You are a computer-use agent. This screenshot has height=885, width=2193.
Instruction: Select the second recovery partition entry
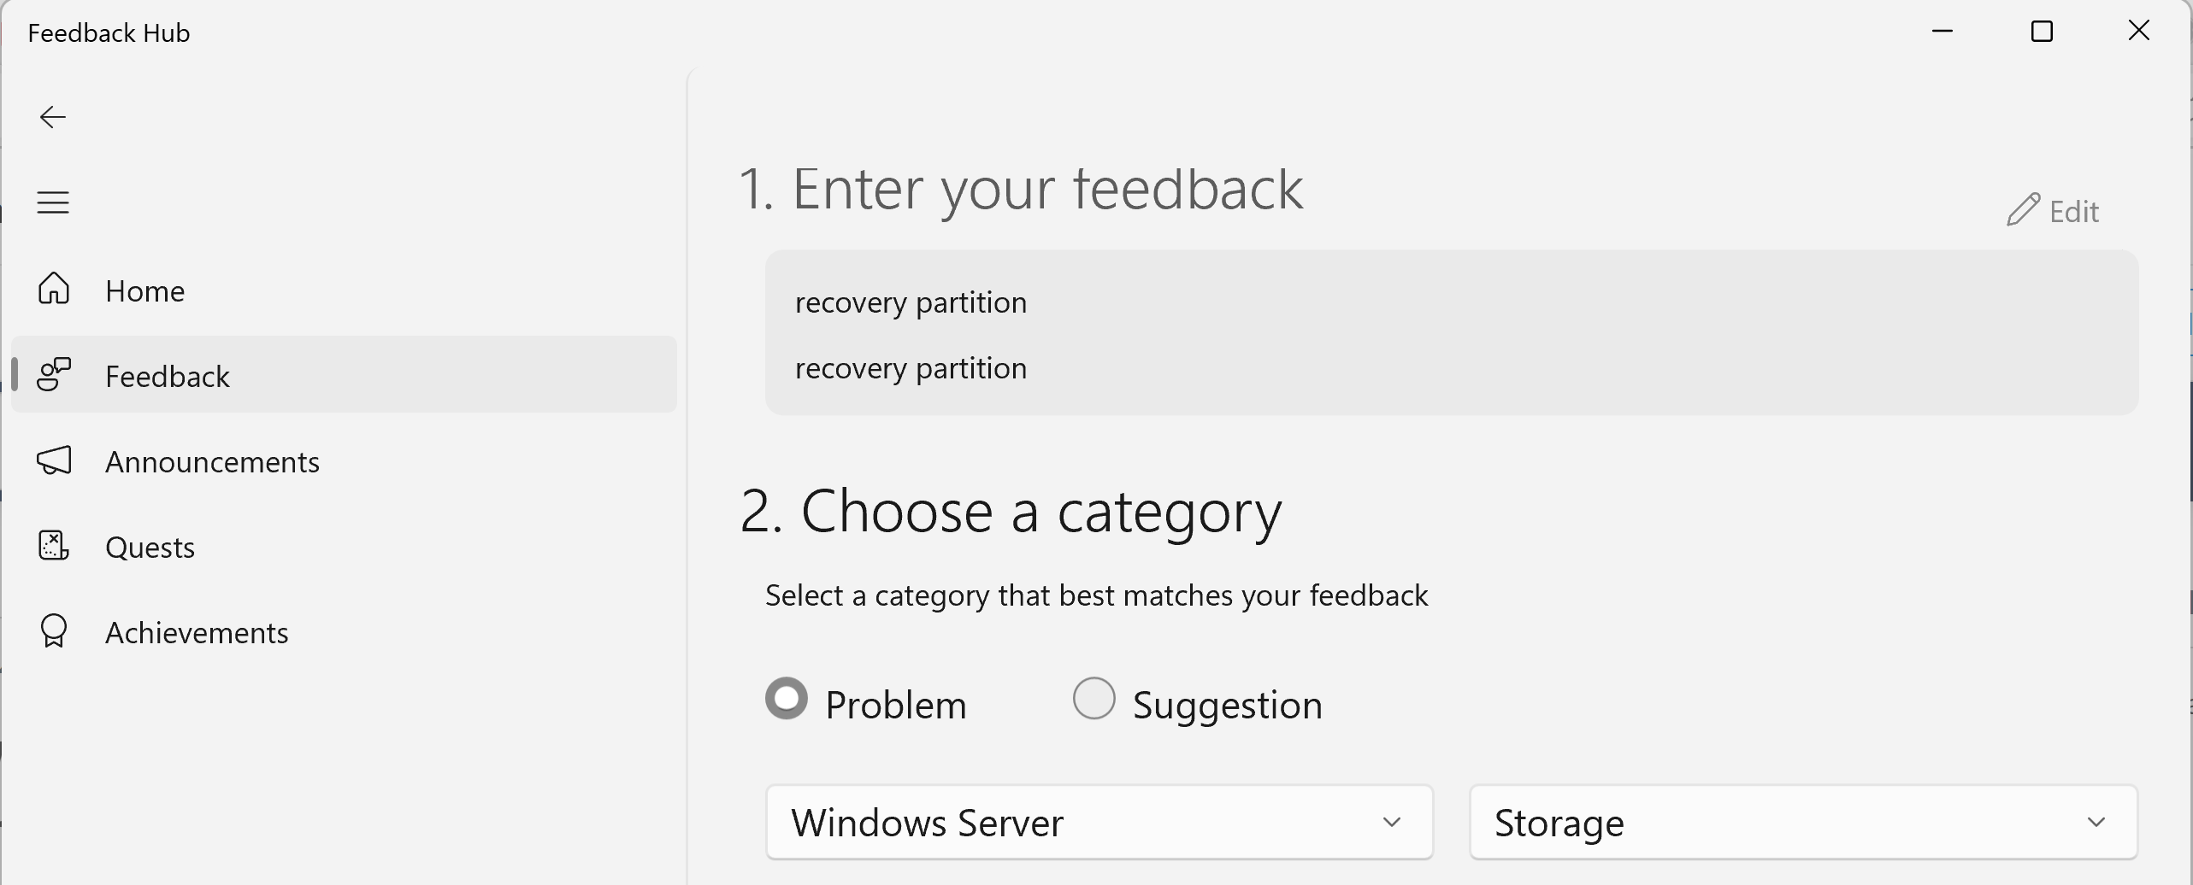[x=911, y=367]
